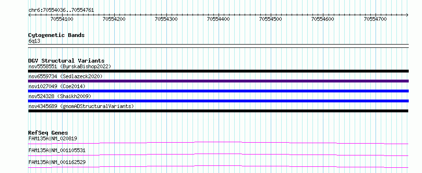Image resolution: width=422 pixels, height=173 pixels.
Task: Open variant label nsv5558551 (ByrskaBishop2022)
Action: [69, 66]
